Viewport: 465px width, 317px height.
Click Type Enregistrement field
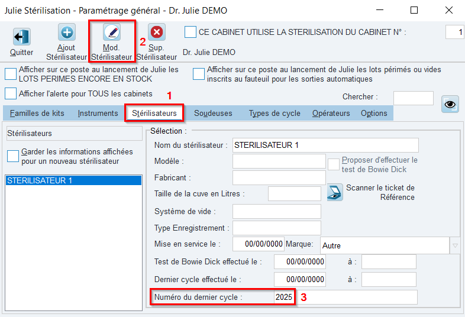[277, 228]
